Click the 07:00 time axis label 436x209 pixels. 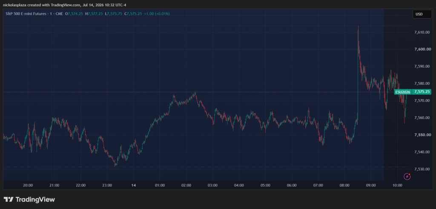318,186
